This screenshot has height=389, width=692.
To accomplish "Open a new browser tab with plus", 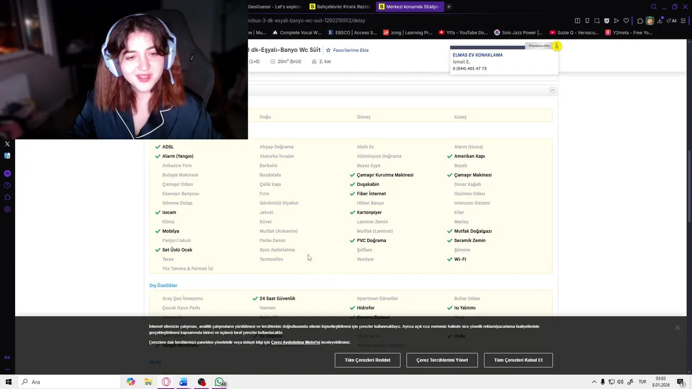I will coord(449,6).
